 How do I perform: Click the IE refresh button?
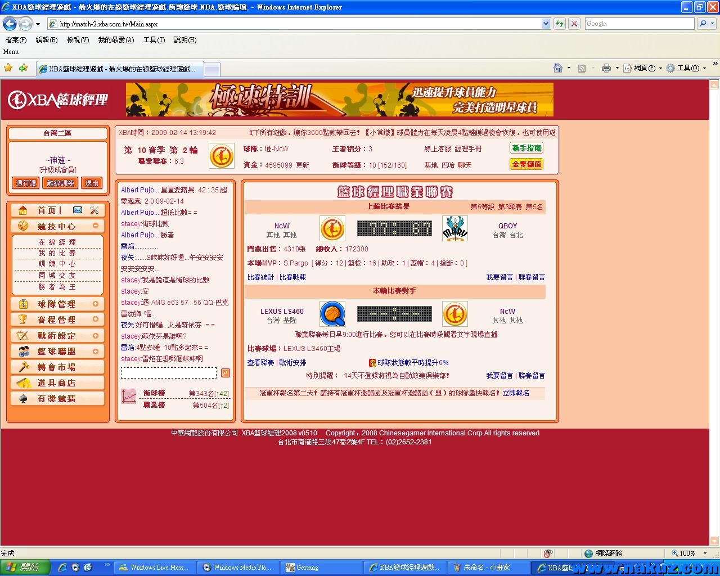559,24
